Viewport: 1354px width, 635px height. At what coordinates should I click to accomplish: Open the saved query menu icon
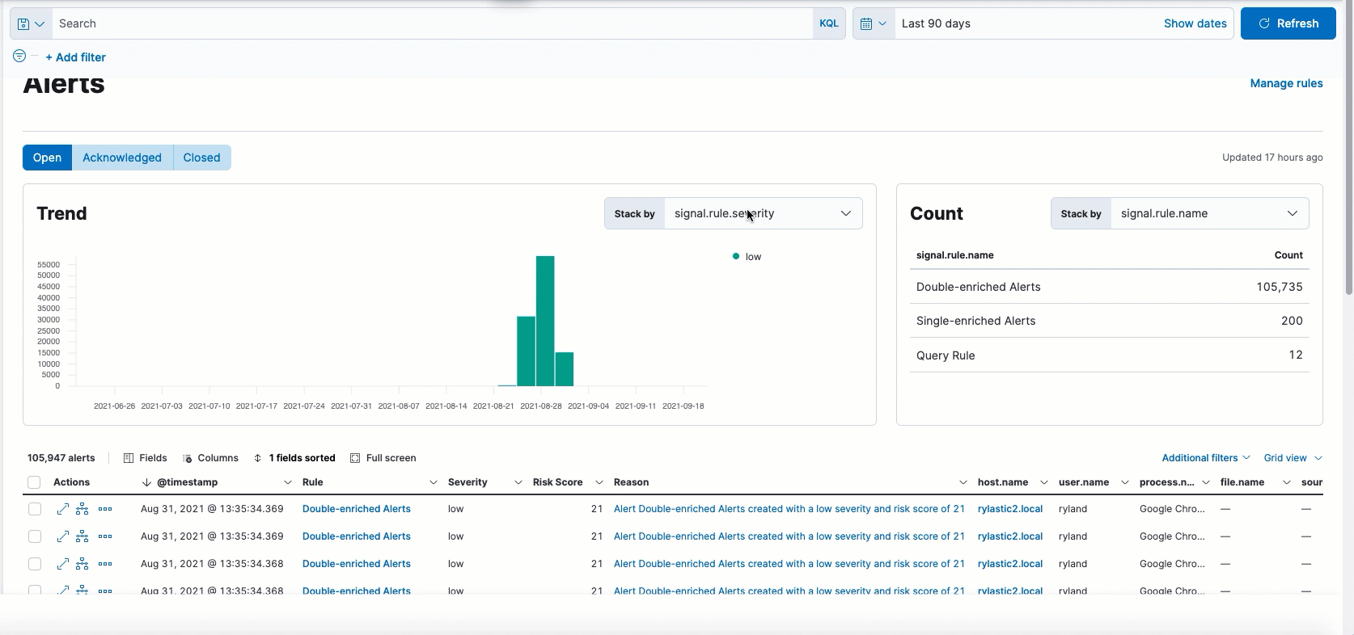pos(31,24)
